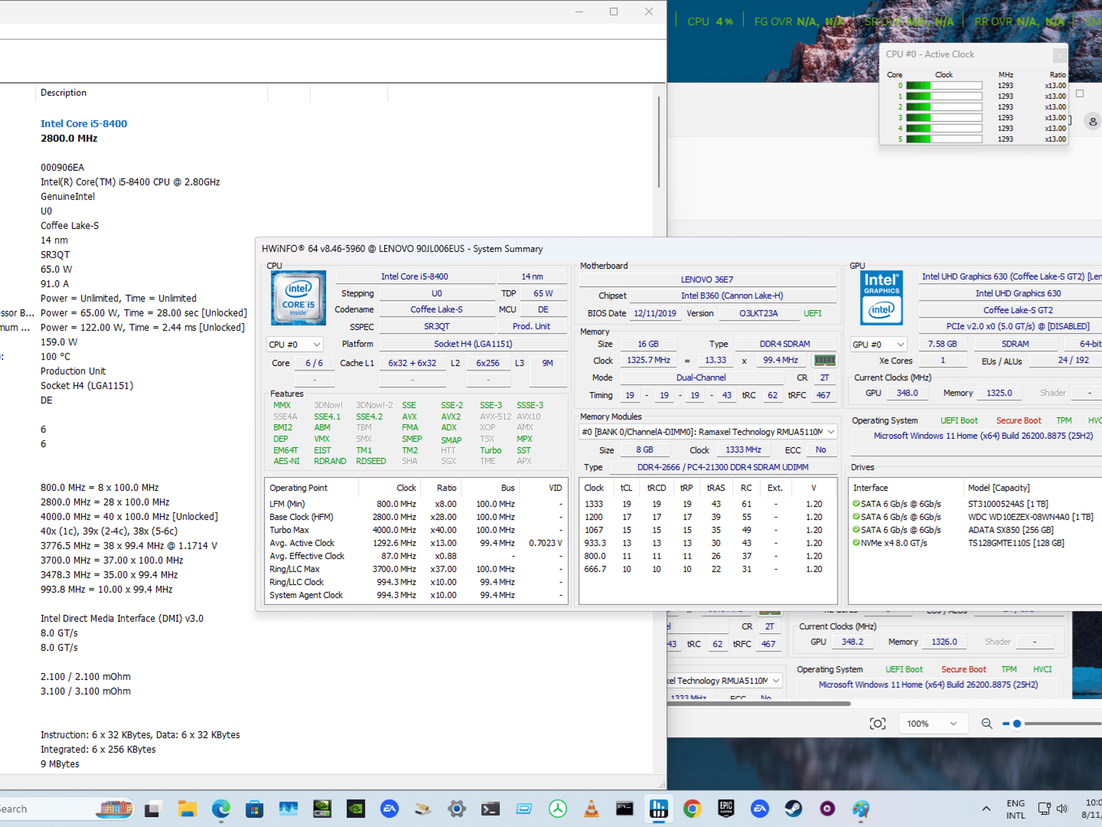1102x827 pixels.
Task: Click the O3LKT23A BIOS version field
Action: pyautogui.click(x=759, y=313)
